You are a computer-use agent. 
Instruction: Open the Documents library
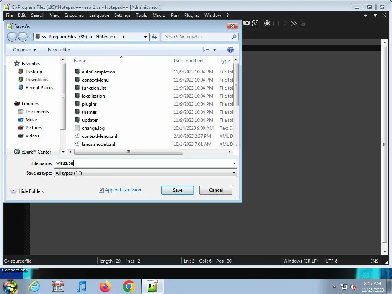[37, 111]
